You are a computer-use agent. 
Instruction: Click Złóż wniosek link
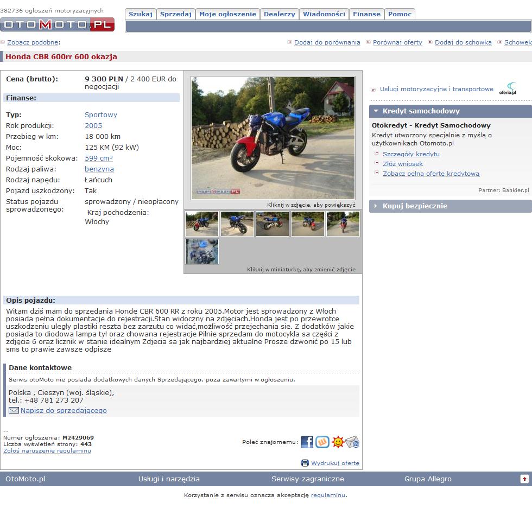(x=403, y=164)
